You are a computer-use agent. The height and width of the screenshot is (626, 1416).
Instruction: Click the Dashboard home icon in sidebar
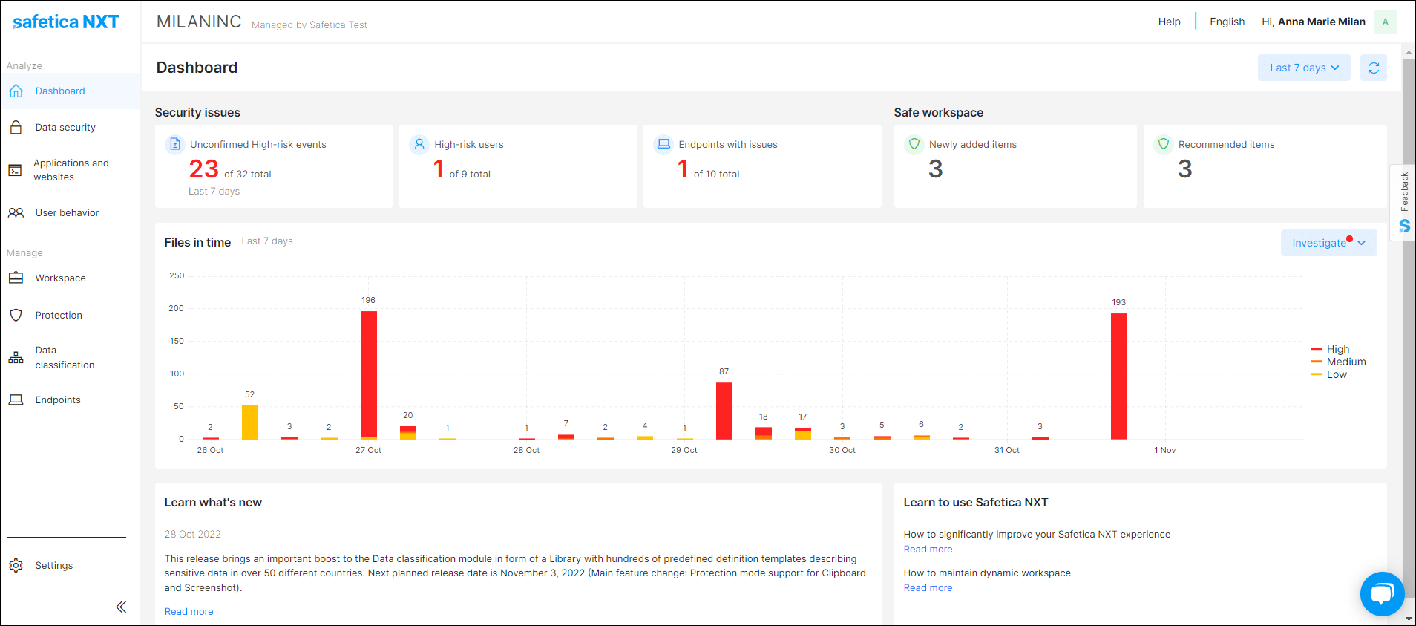pyautogui.click(x=16, y=91)
